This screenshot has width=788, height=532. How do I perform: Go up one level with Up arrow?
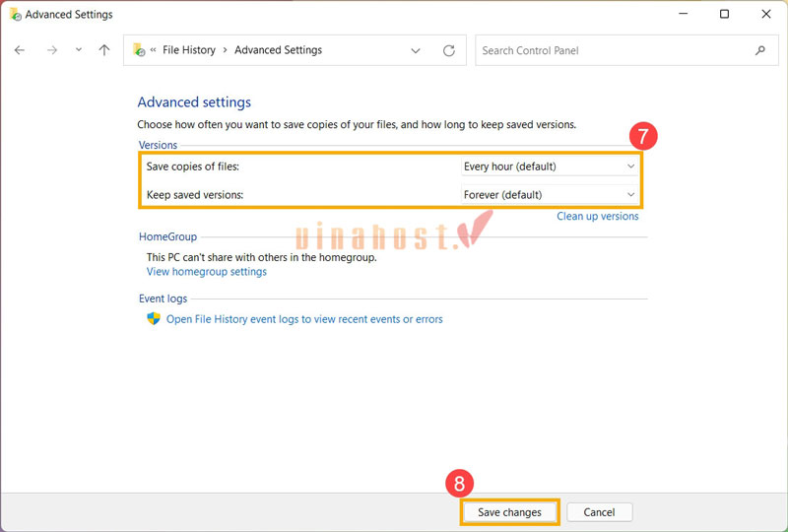[104, 50]
